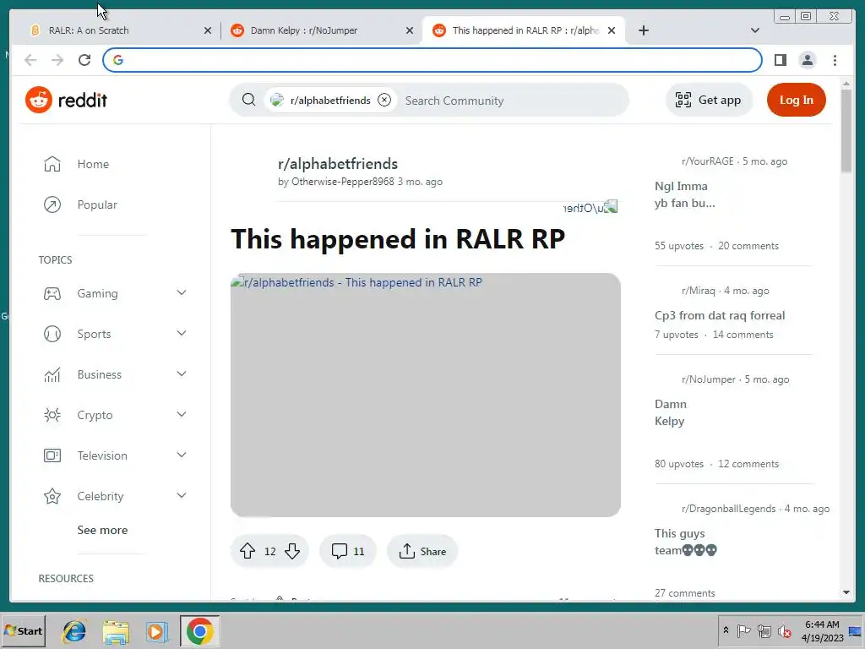
Task: Click See more topics
Action: tap(102, 530)
